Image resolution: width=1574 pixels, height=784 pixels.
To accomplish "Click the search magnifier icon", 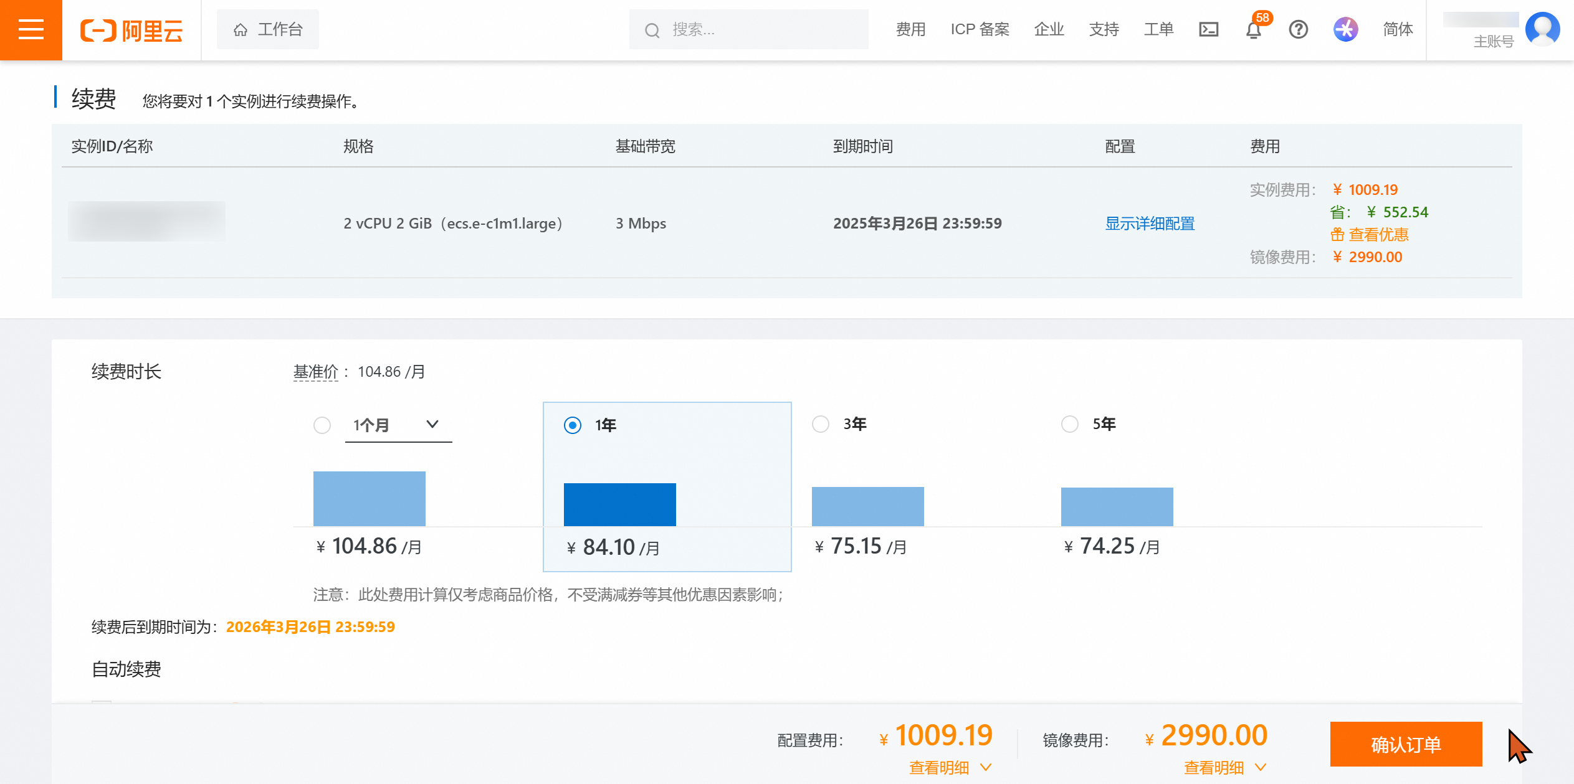I will (x=652, y=30).
